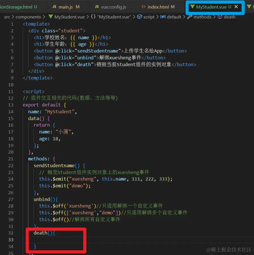The image size is (254, 255).
Task: Open the sessionStorage.html tab
Action: (19, 7)
